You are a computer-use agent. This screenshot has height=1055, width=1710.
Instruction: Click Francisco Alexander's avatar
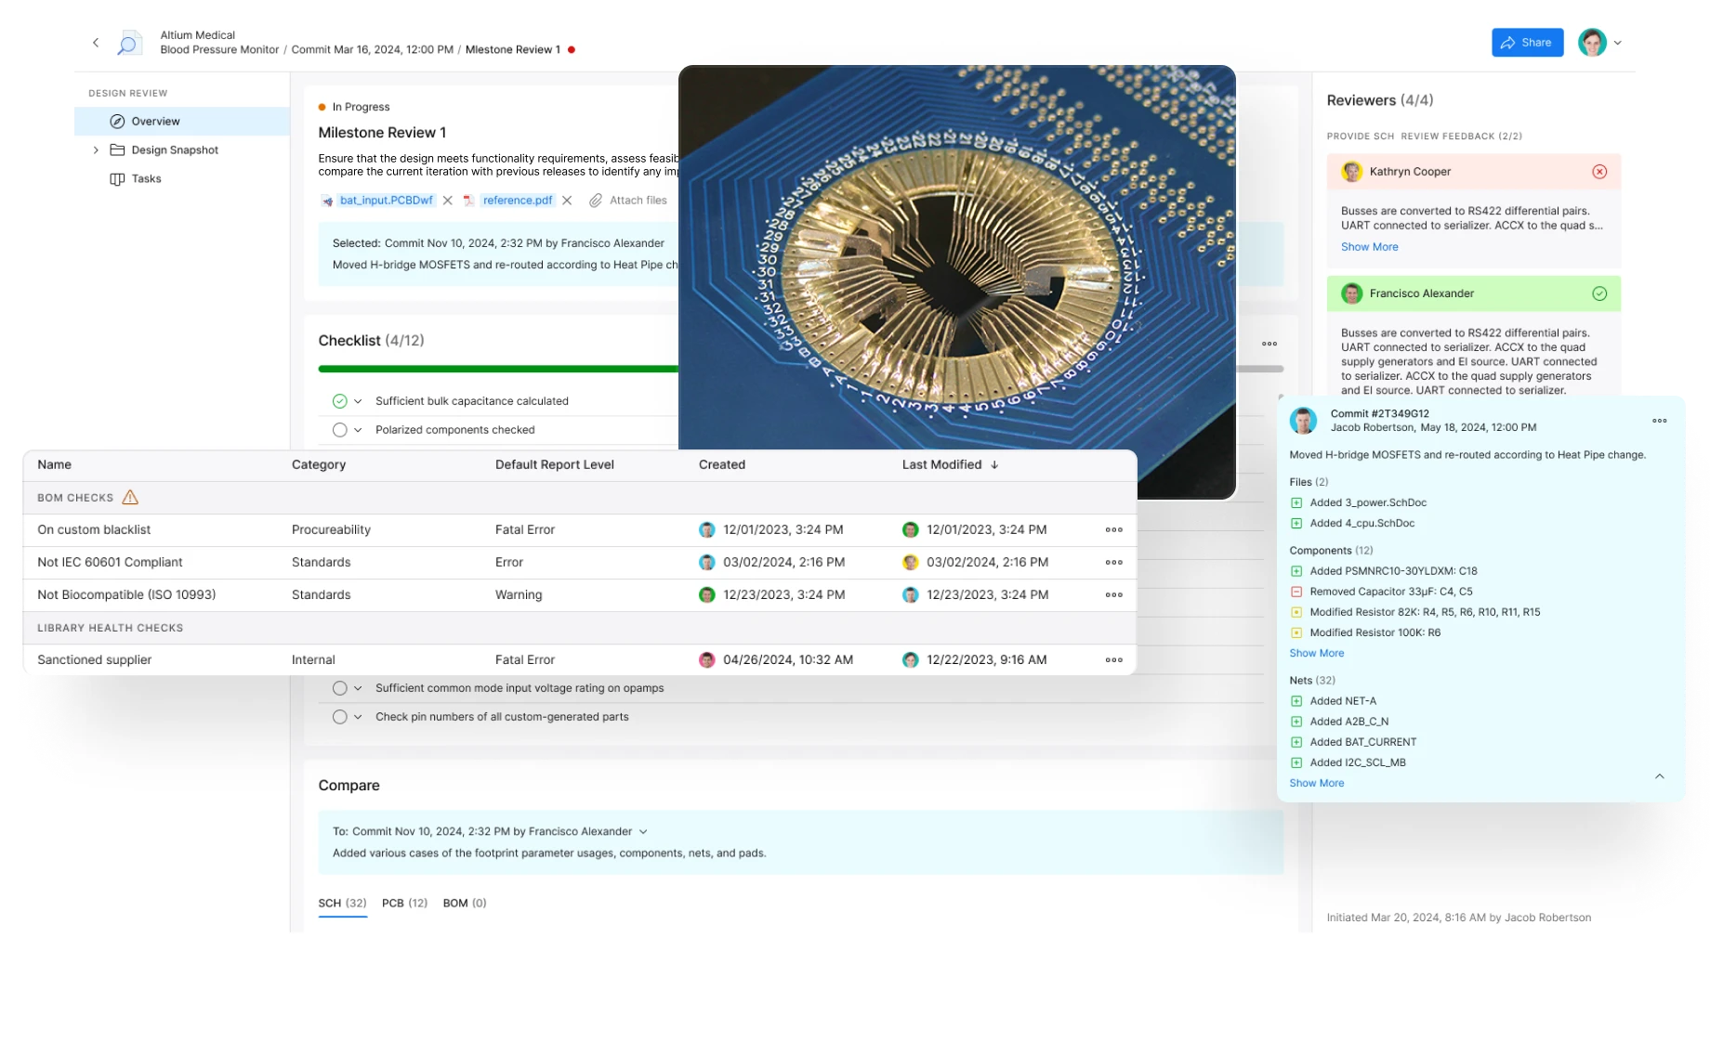tap(1352, 293)
